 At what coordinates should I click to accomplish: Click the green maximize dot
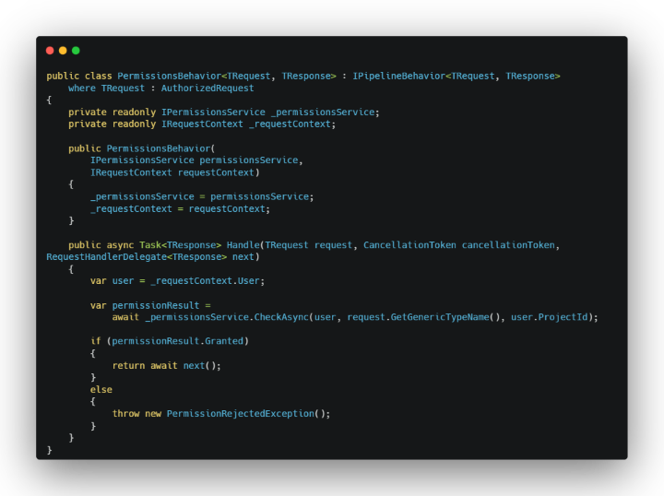point(76,51)
